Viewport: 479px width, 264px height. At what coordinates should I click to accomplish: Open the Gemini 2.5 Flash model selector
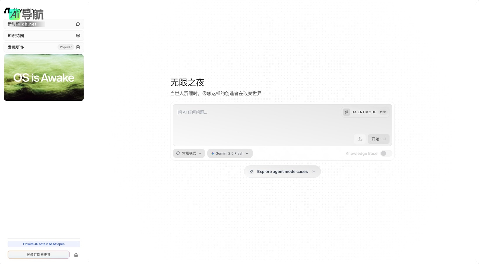230,153
